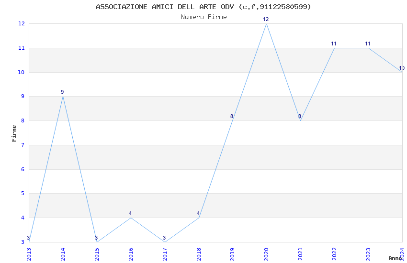Click y-axis tick value 8

[23, 121]
